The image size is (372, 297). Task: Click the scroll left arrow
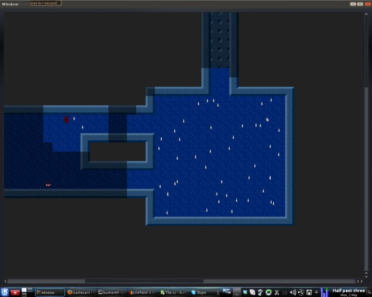(x=5, y=281)
